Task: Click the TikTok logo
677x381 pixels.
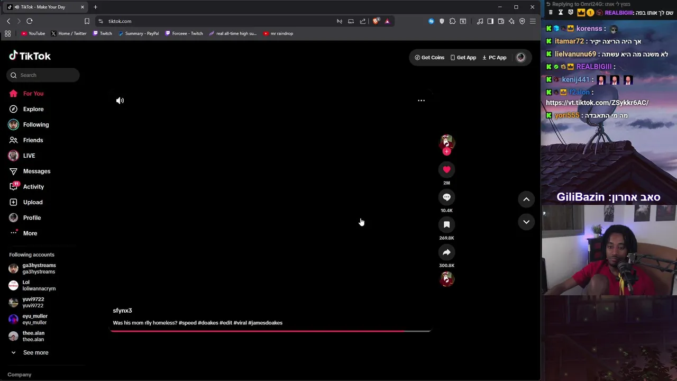Action: (30, 56)
